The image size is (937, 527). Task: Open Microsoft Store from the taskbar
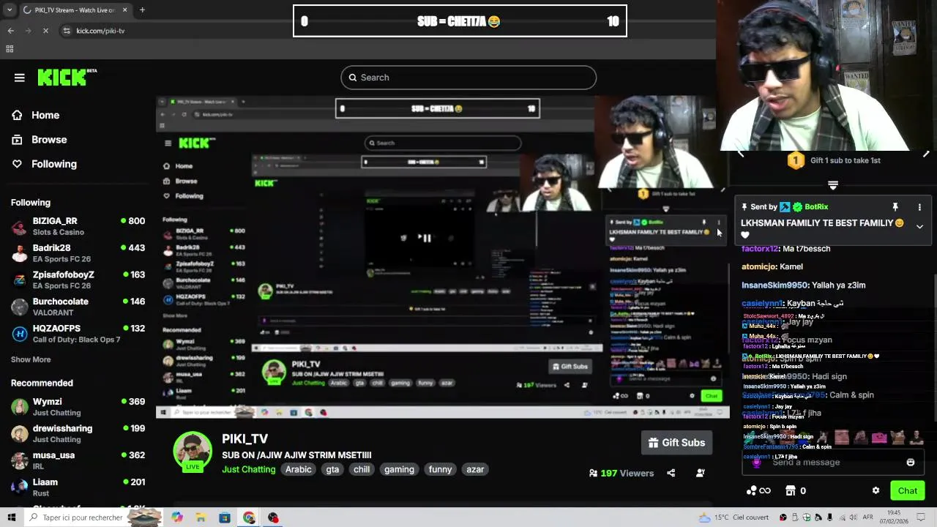(225, 517)
